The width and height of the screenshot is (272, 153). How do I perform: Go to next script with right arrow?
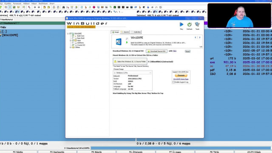tap(200, 37)
